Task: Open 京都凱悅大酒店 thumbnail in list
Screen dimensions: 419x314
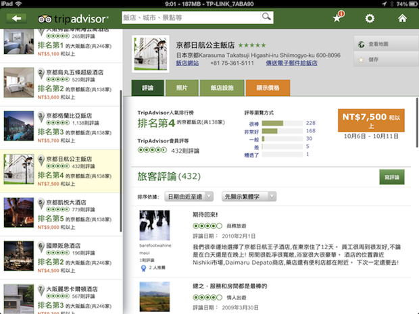Action: click(x=19, y=213)
